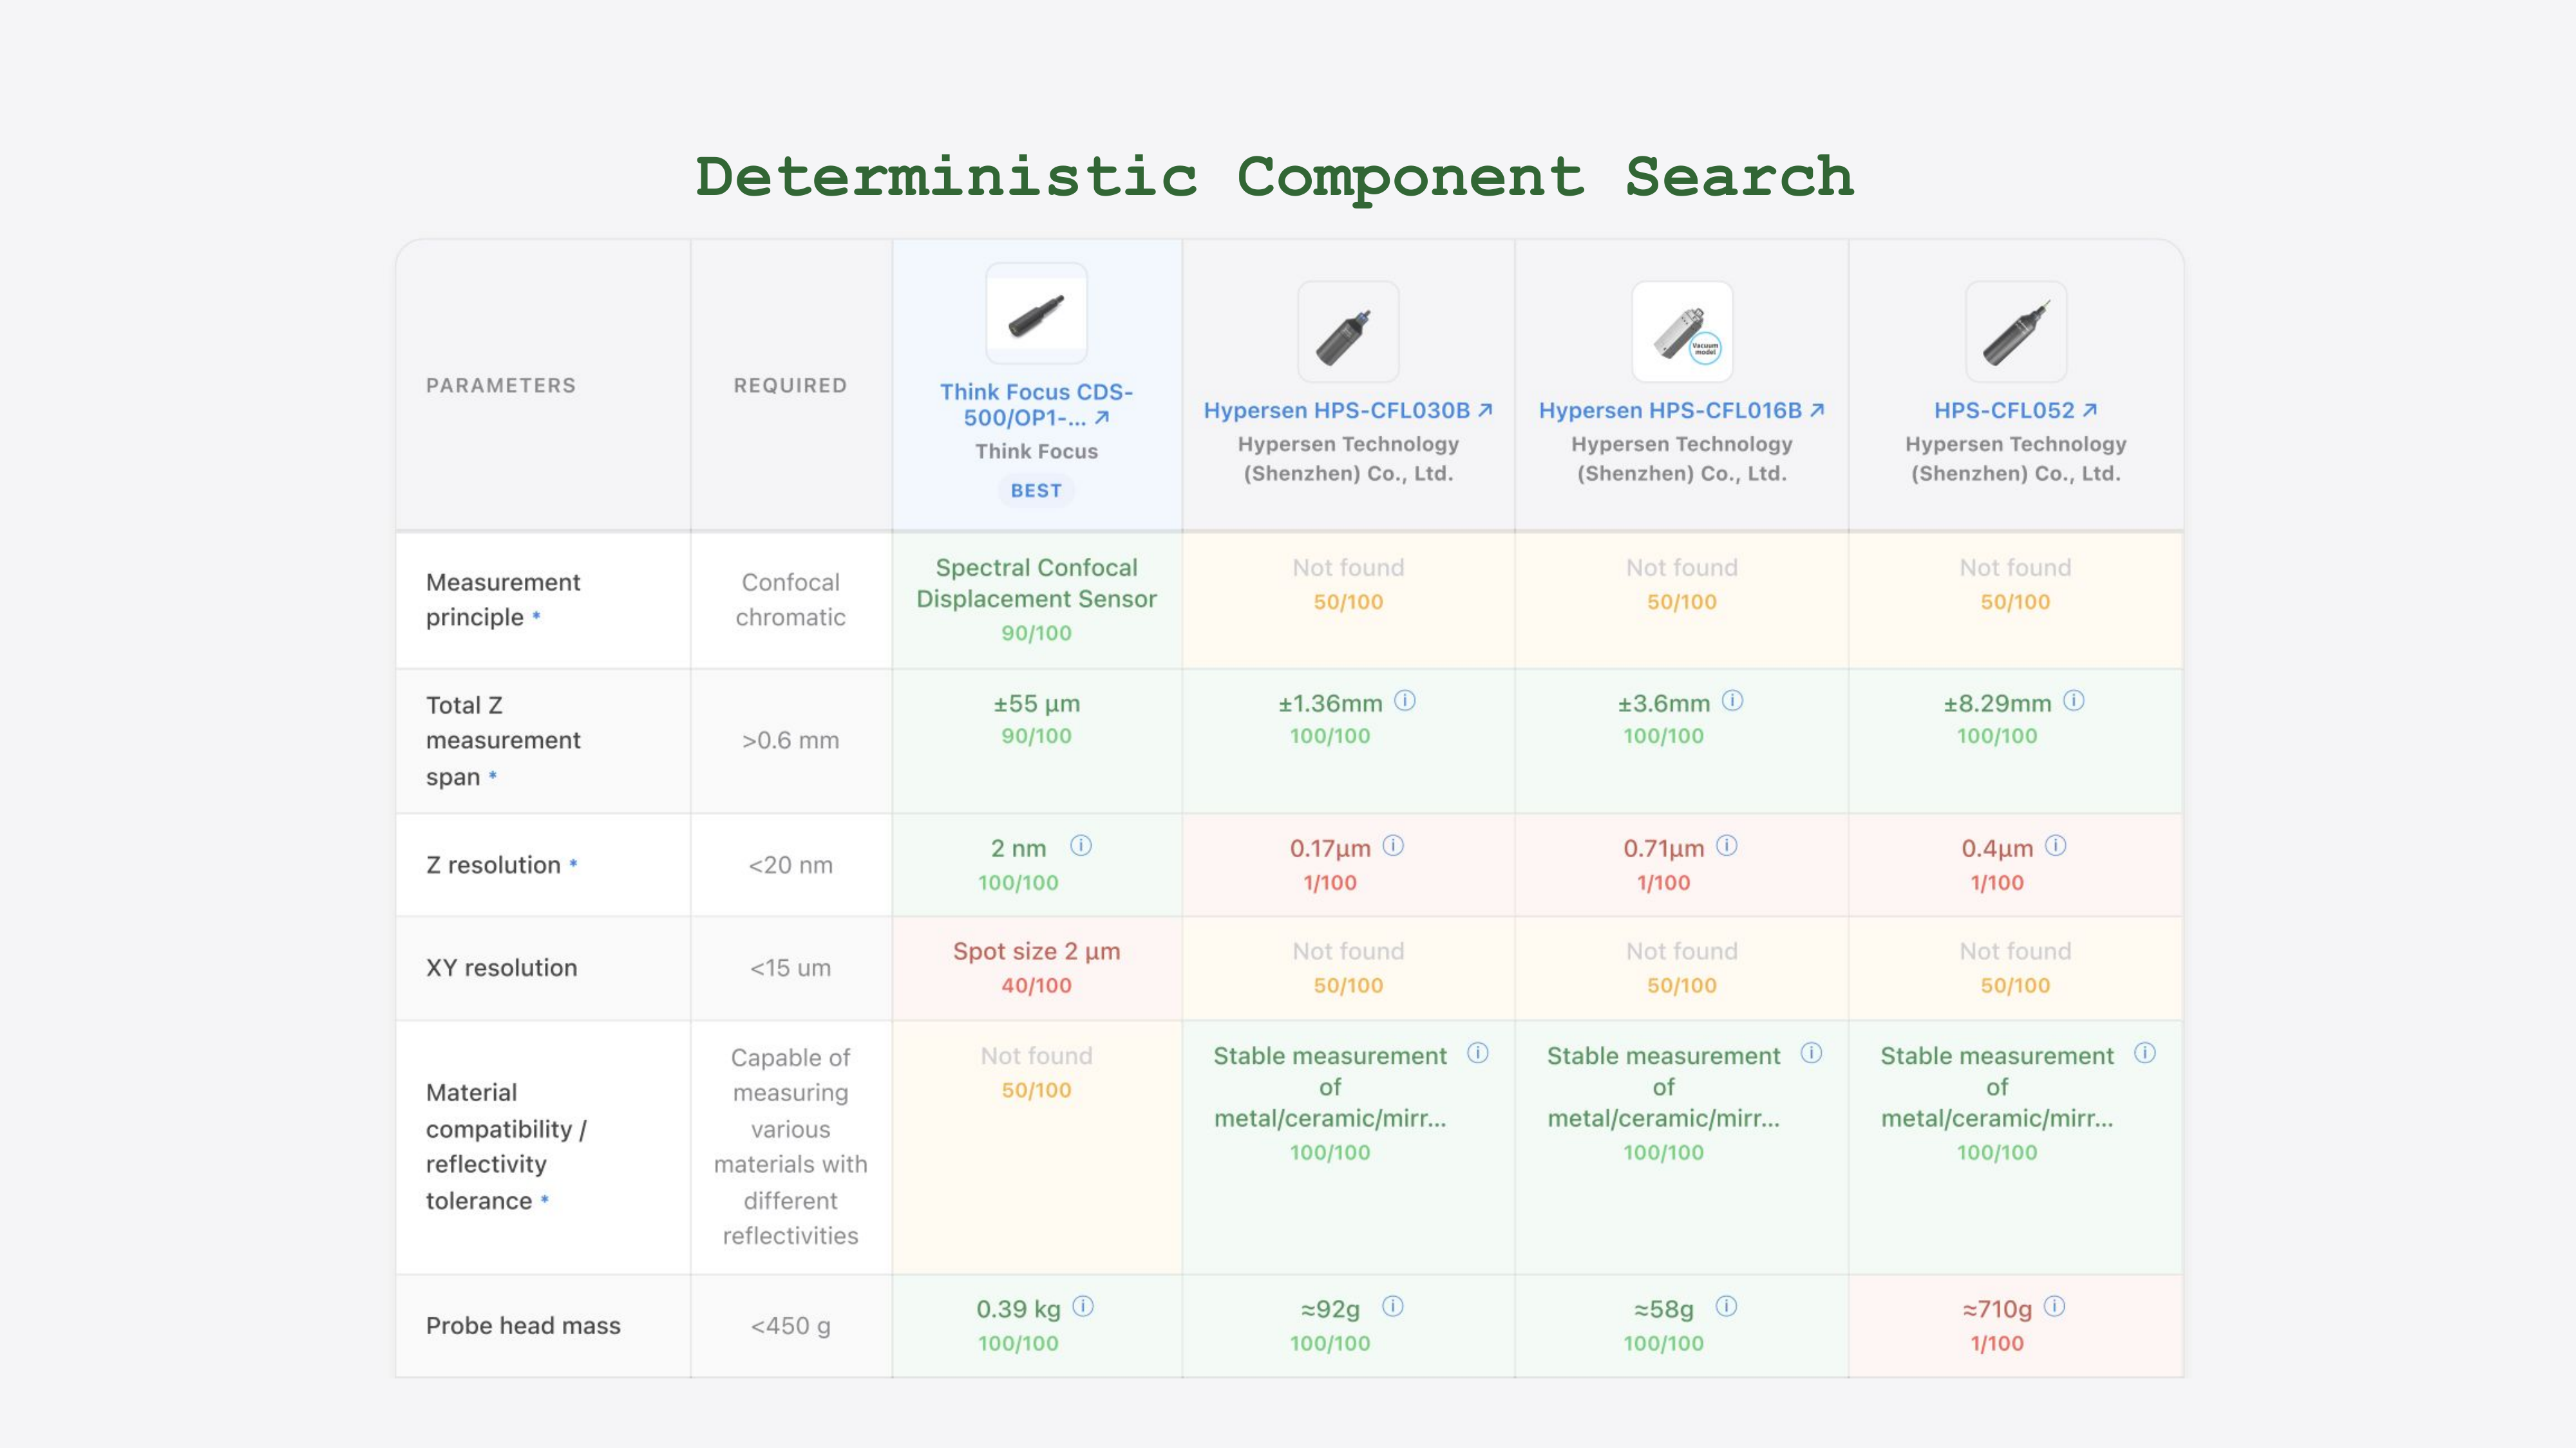Click the asterisk beside Measurement principle
The width and height of the screenshot is (2576, 1448).
537,617
